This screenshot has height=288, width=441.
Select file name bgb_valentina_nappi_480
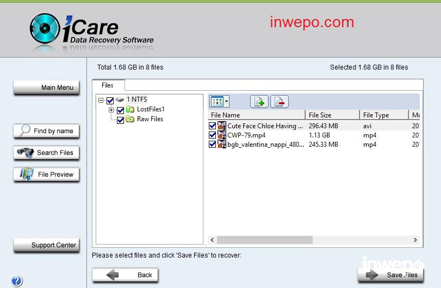point(265,145)
